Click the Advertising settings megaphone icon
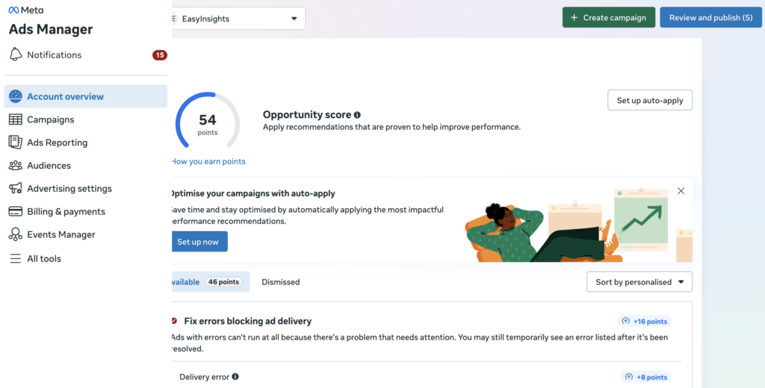 [16, 189]
